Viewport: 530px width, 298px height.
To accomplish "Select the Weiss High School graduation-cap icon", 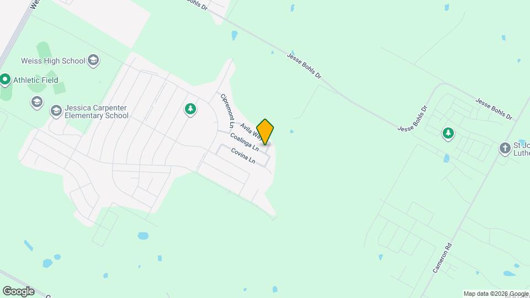I will (93, 61).
